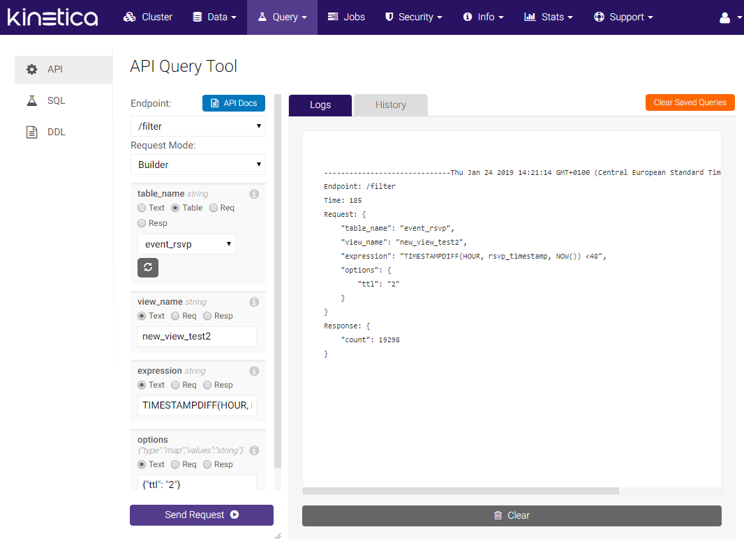
Task: Click the expression text field
Action: point(197,406)
